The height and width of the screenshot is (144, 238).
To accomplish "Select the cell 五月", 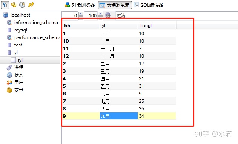I will click(119, 86).
